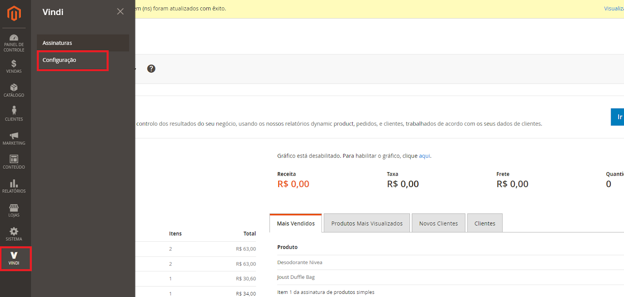This screenshot has width=624, height=297.
Task: Select Assinaturas in Vindi menu
Action: click(x=57, y=43)
